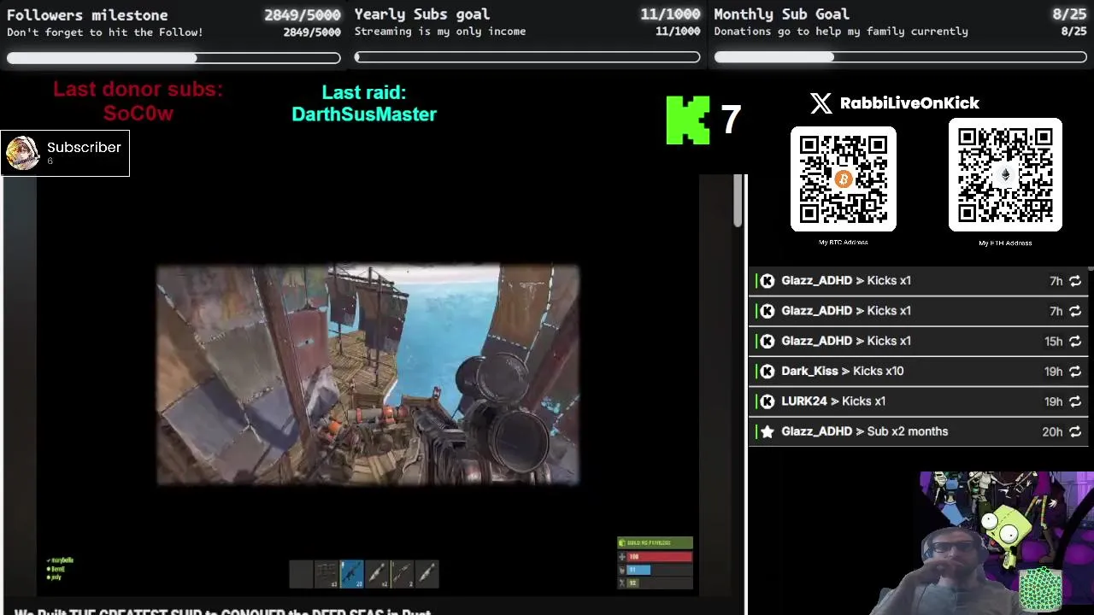Click Kick icon on the 15h Glazz_ADHD row
Screen dimensions: 1094x615
(x=768, y=341)
